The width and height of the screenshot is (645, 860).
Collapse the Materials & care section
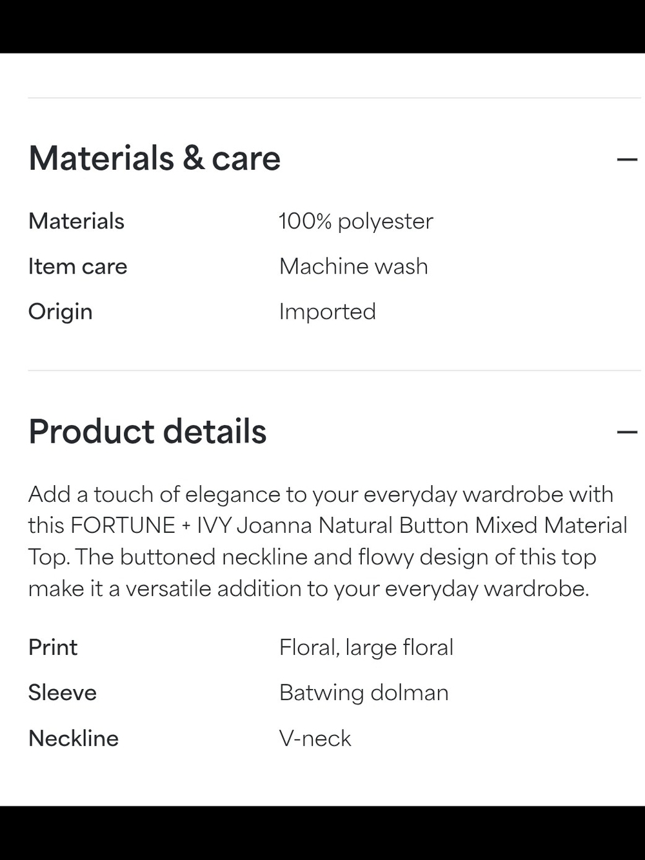coord(626,159)
